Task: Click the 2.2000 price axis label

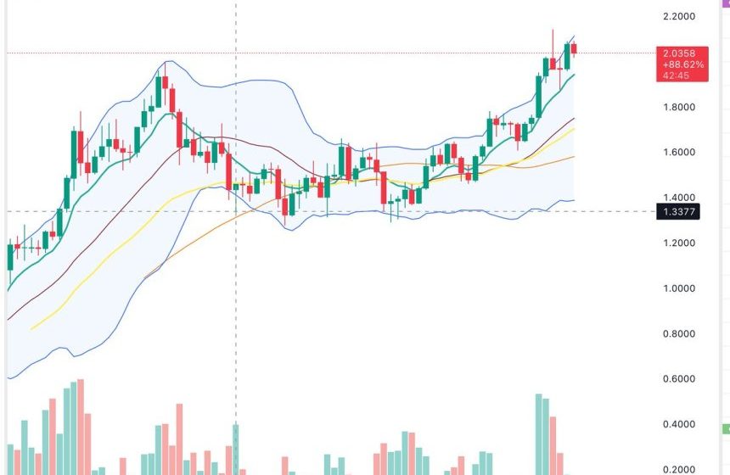Action: click(x=678, y=17)
